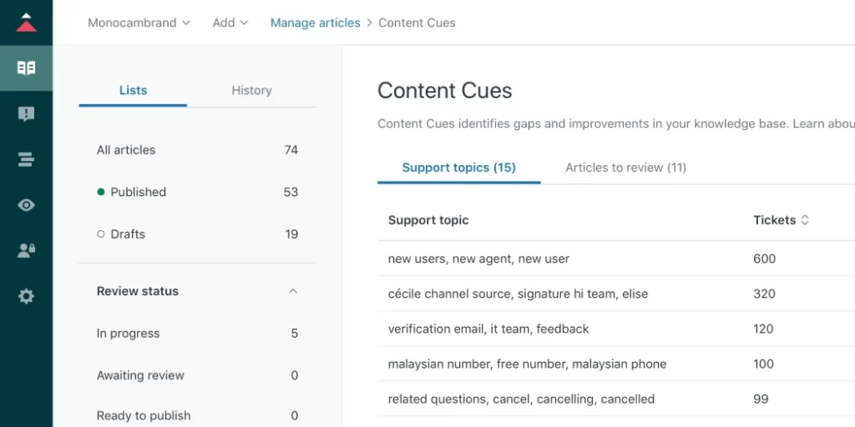
Task: Select the arrange content bars icon
Action: [x=26, y=159]
